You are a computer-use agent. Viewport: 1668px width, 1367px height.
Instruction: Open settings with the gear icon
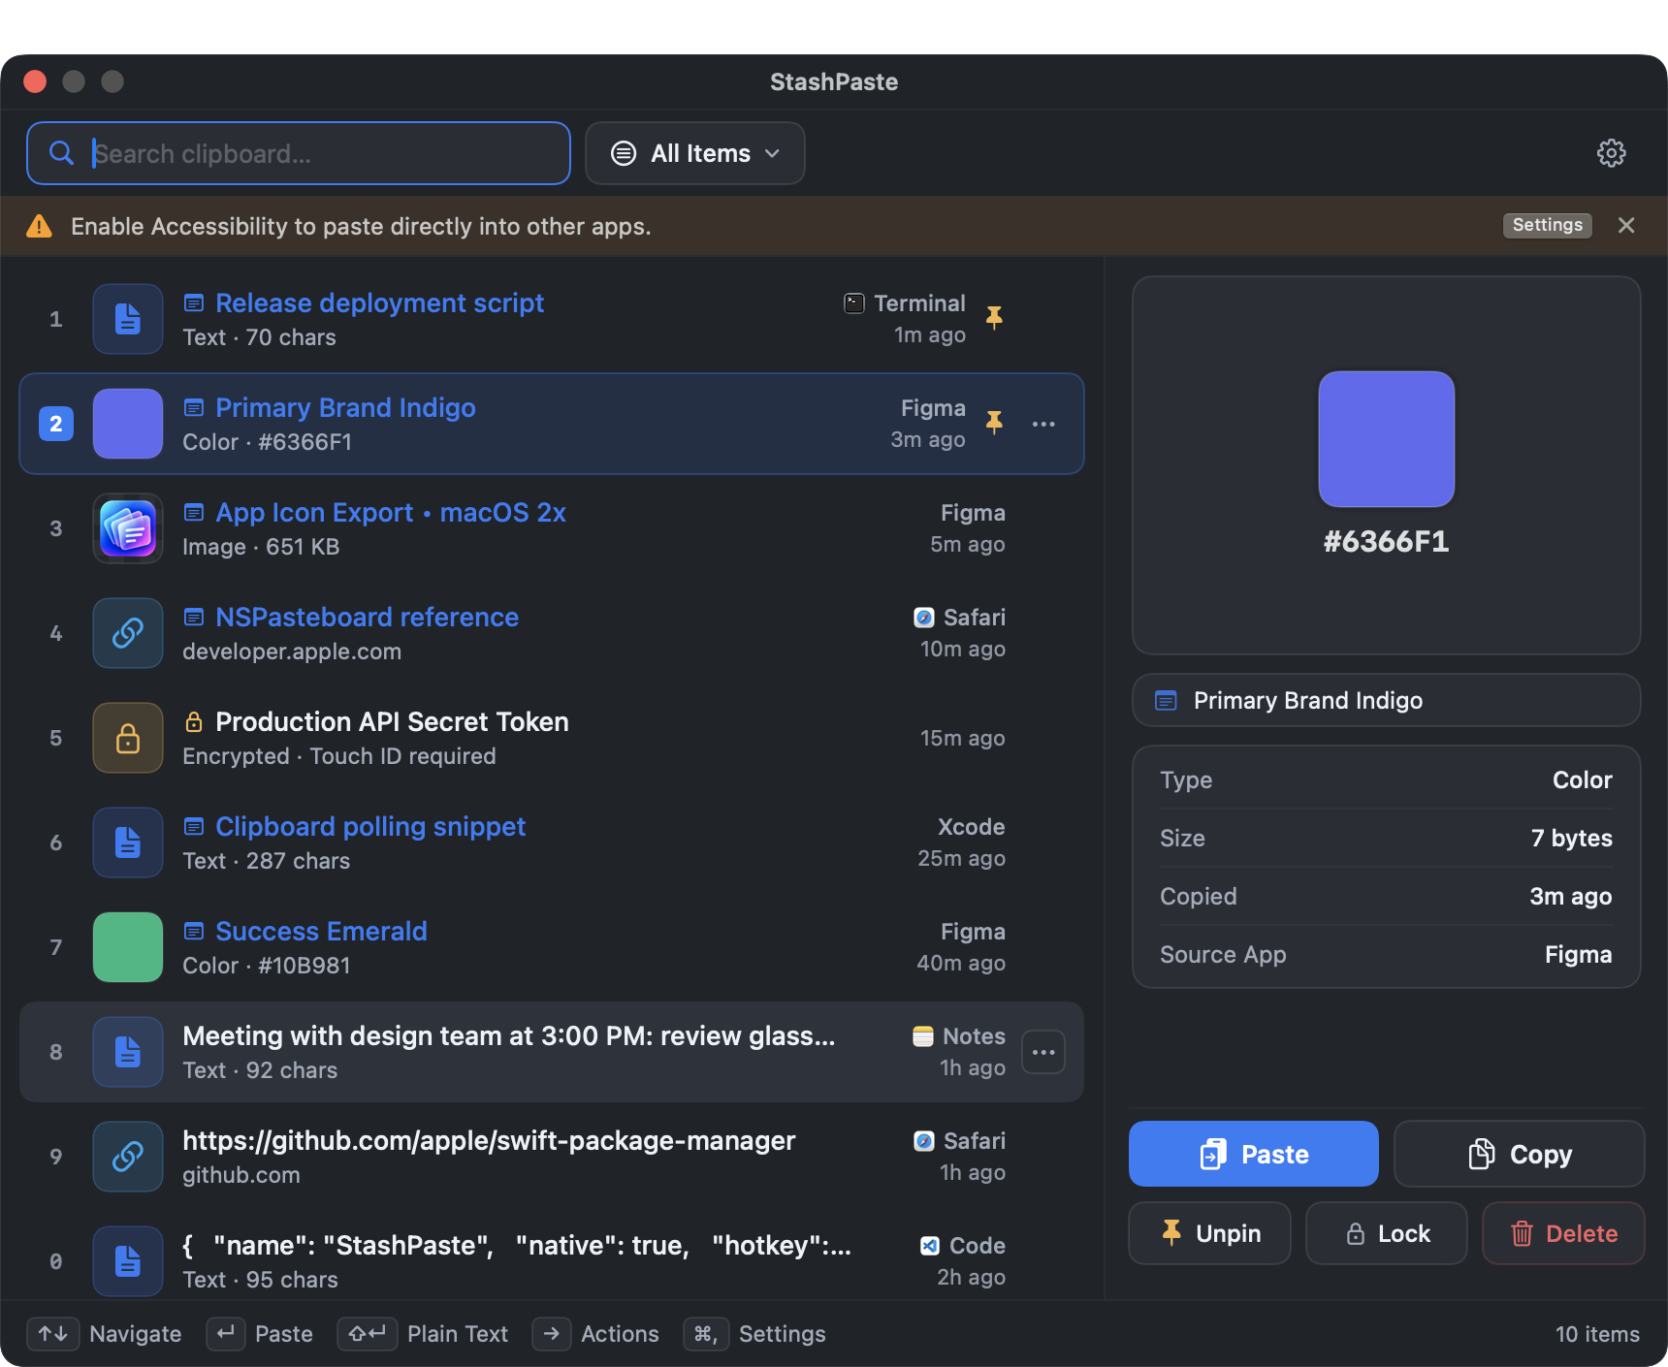tap(1611, 153)
